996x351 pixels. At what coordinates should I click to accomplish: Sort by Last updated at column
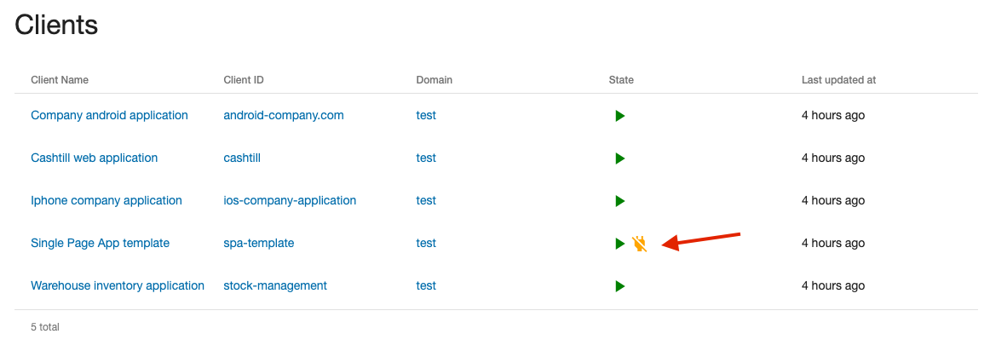(x=838, y=80)
